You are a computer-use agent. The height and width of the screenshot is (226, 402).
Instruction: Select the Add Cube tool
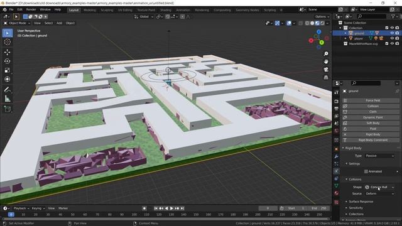(x=8, y=109)
